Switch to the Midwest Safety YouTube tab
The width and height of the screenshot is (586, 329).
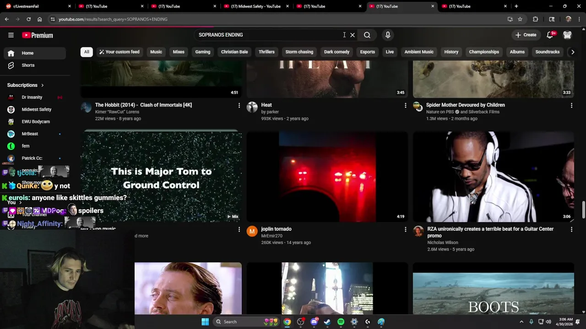(256, 6)
